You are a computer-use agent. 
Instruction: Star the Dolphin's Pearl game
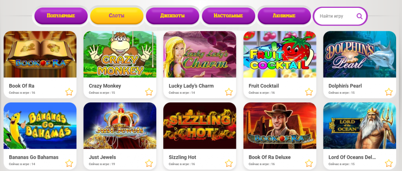coord(389,92)
